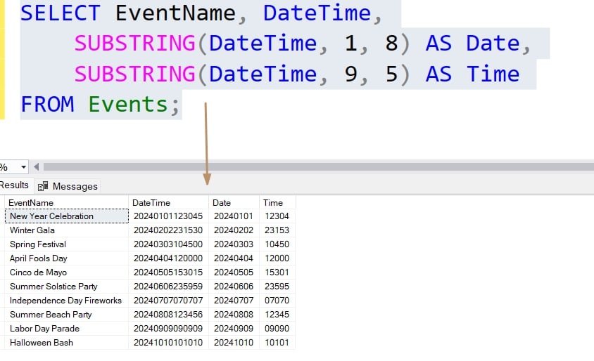The image size is (594, 361).
Task: Click the Messages tab icon
Action: click(43, 186)
